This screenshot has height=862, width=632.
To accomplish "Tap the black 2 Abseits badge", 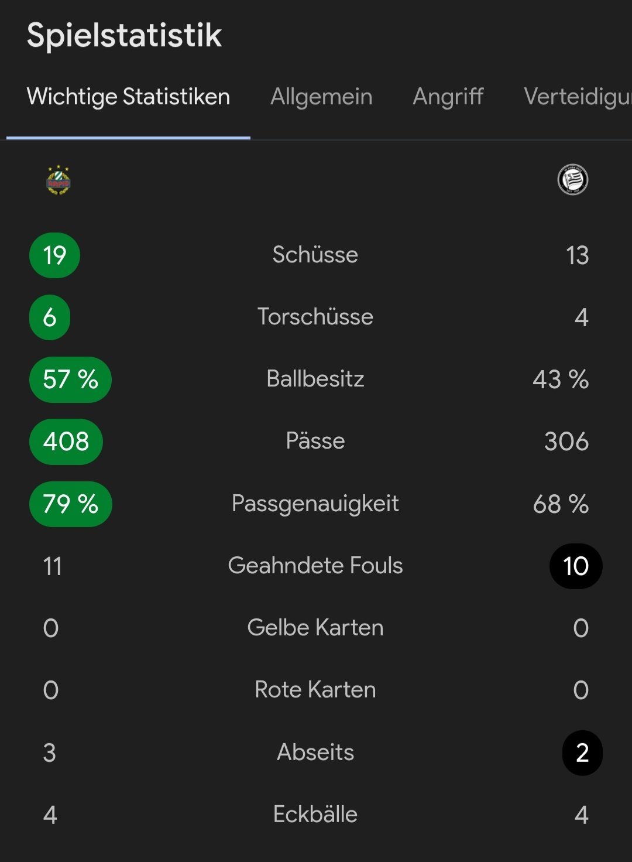I will (582, 753).
